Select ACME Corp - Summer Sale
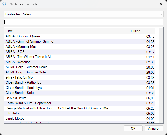The image size is (167, 135). click(80, 72)
